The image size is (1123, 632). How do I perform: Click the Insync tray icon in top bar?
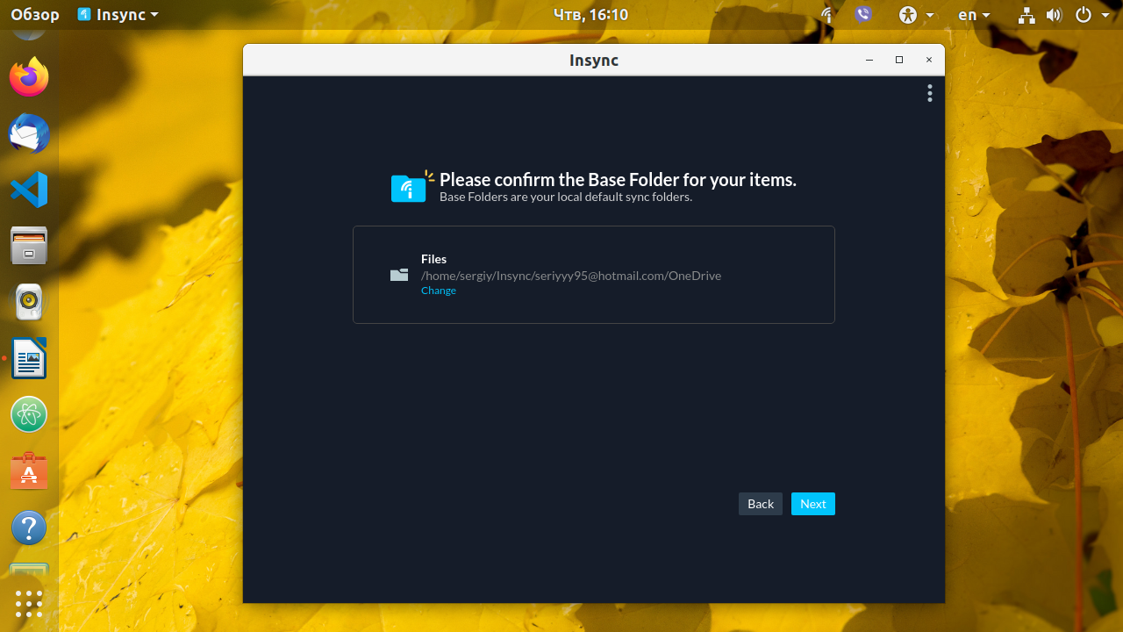pyautogui.click(x=827, y=14)
